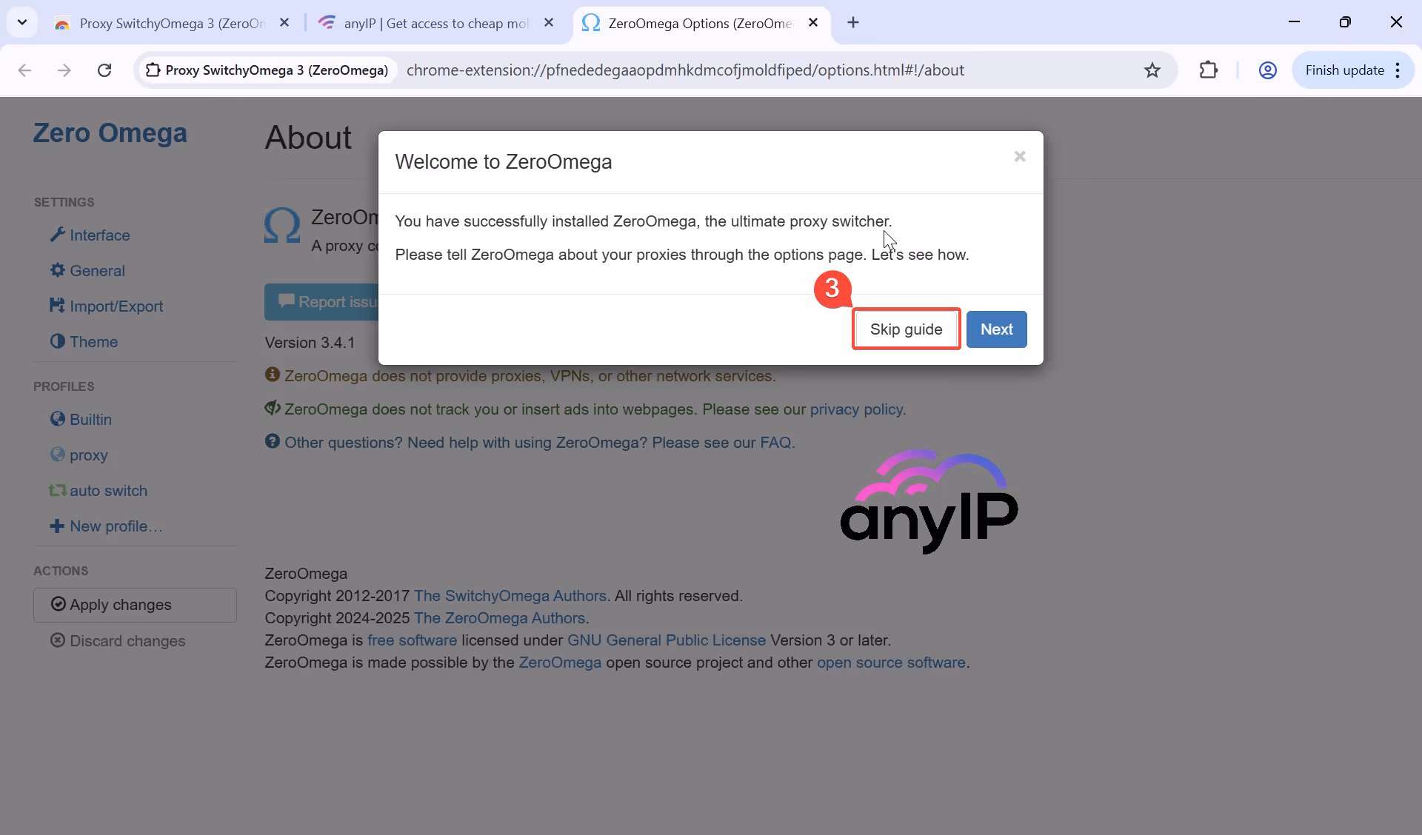Select the Builtin profile globe icon
The width and height of the screenshot is (1422, 835).
(x=57, y=419)
